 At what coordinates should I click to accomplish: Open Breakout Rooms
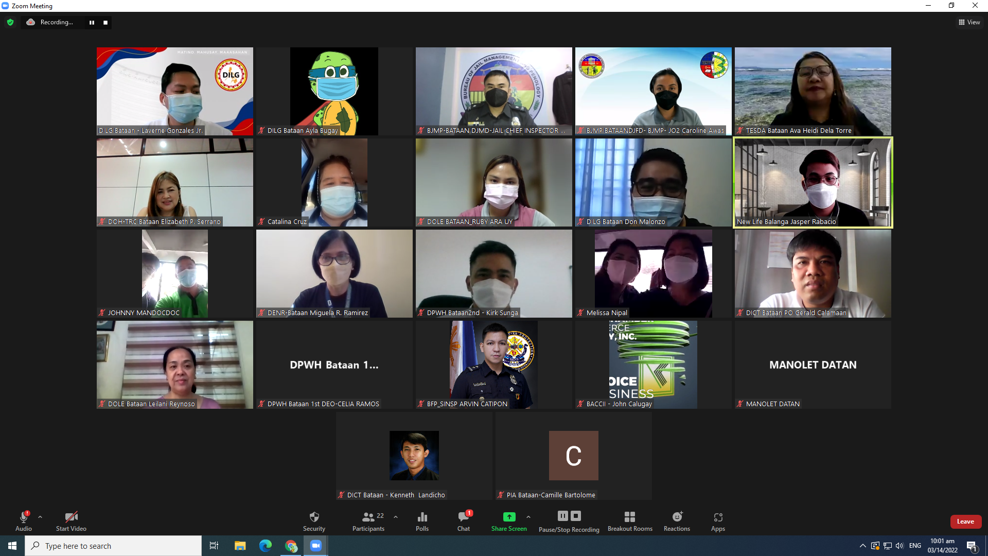[x=630, y=521]
